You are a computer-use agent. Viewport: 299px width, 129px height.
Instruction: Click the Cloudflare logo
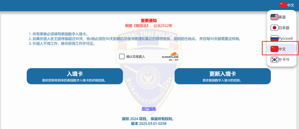pyautogui.click(x=170, y=55)
